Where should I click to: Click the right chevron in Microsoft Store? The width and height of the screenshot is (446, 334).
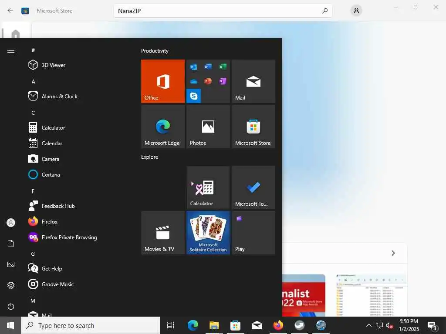tap(393, 253)
